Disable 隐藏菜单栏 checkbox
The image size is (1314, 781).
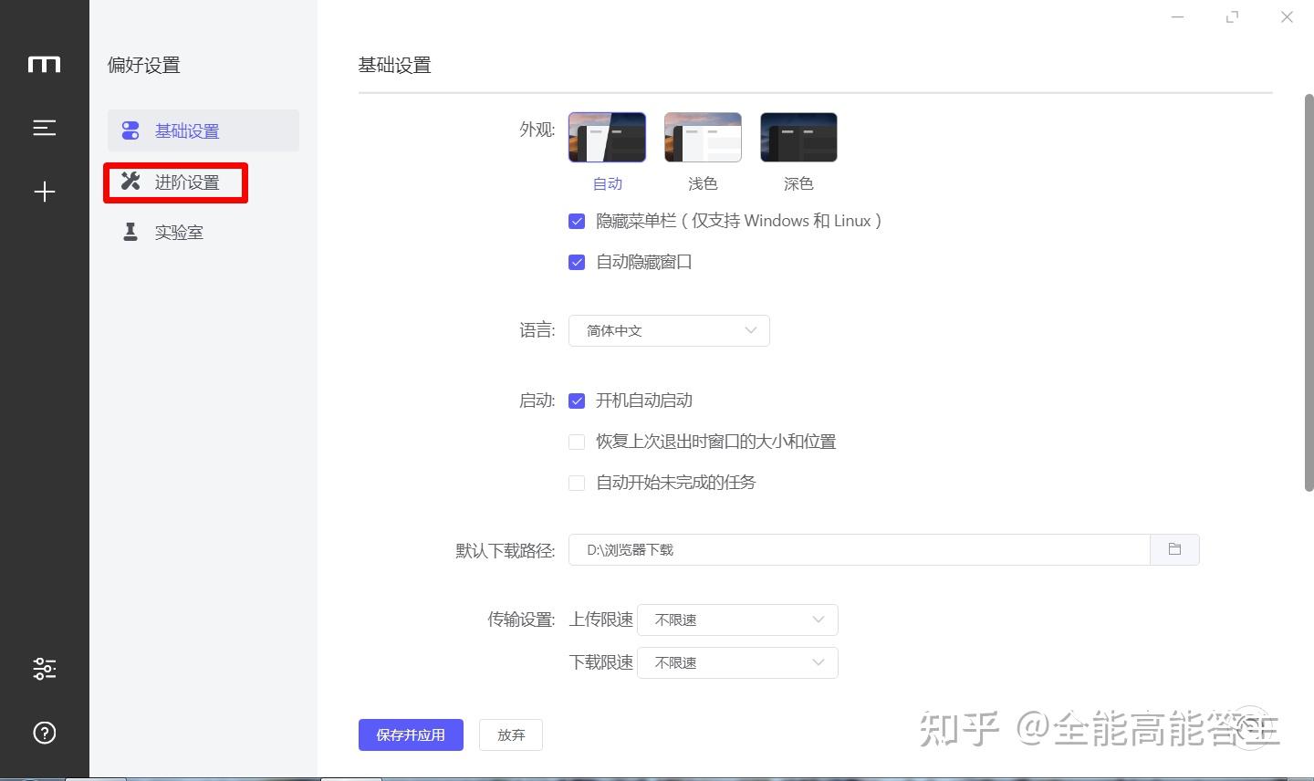(x=576, y=220)
